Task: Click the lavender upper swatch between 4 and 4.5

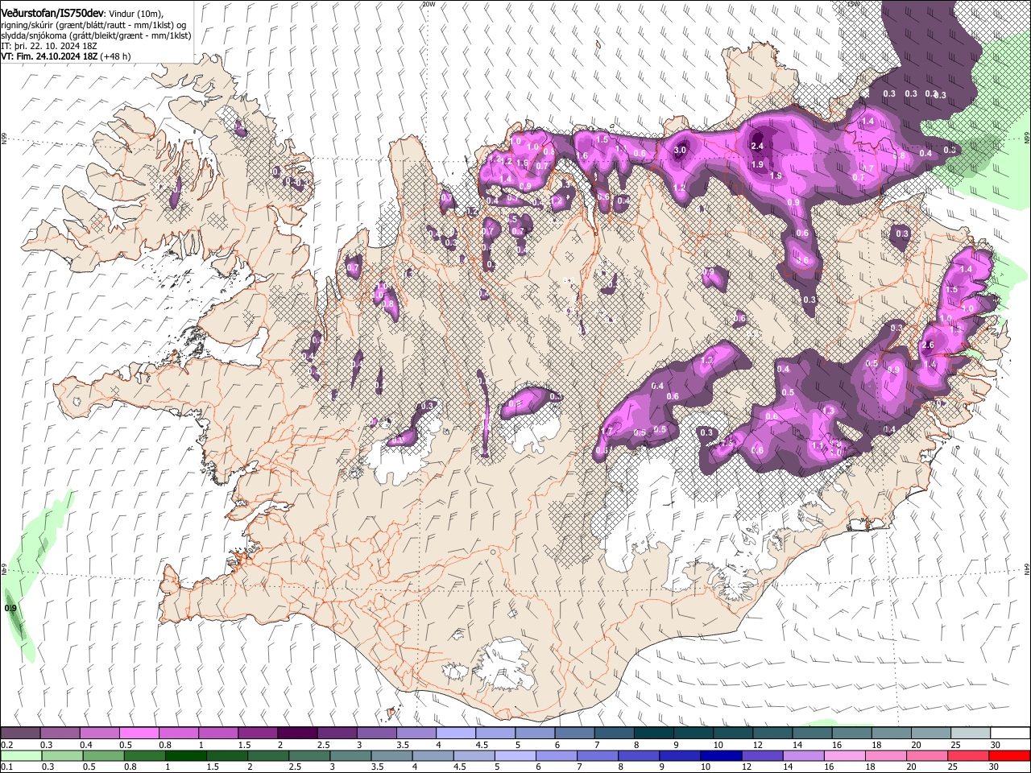Action: [x=455, y=733]
